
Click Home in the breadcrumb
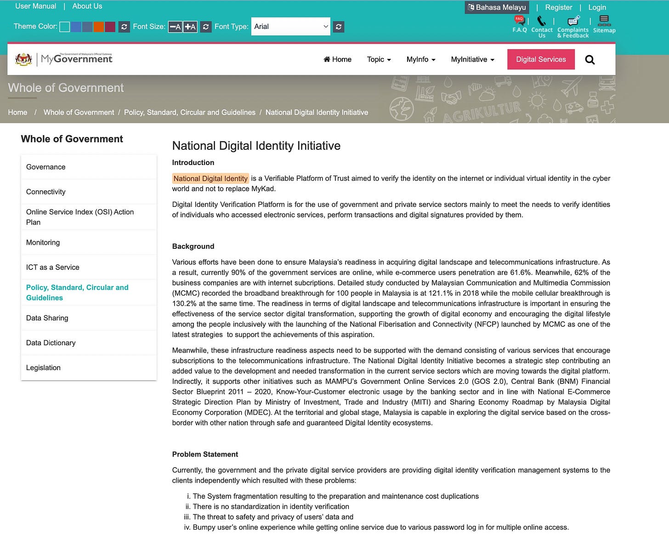[x=17, y=112]
